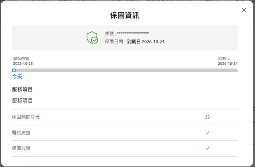Screen dimensions: 255x167
Task: Select the 電話支援 row label
Action: tap(21, 133)
